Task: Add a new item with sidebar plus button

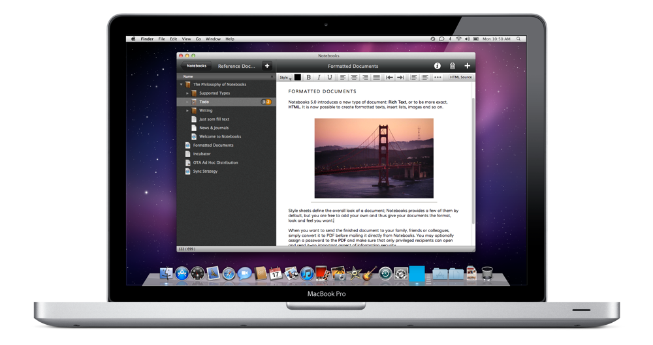Action: 266,66
